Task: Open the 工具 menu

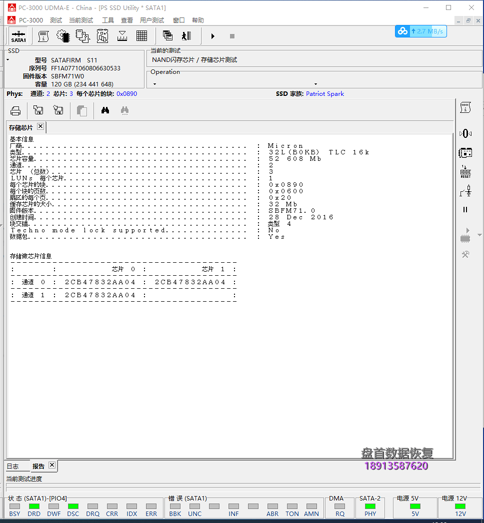Action: (x=108, y=20)
